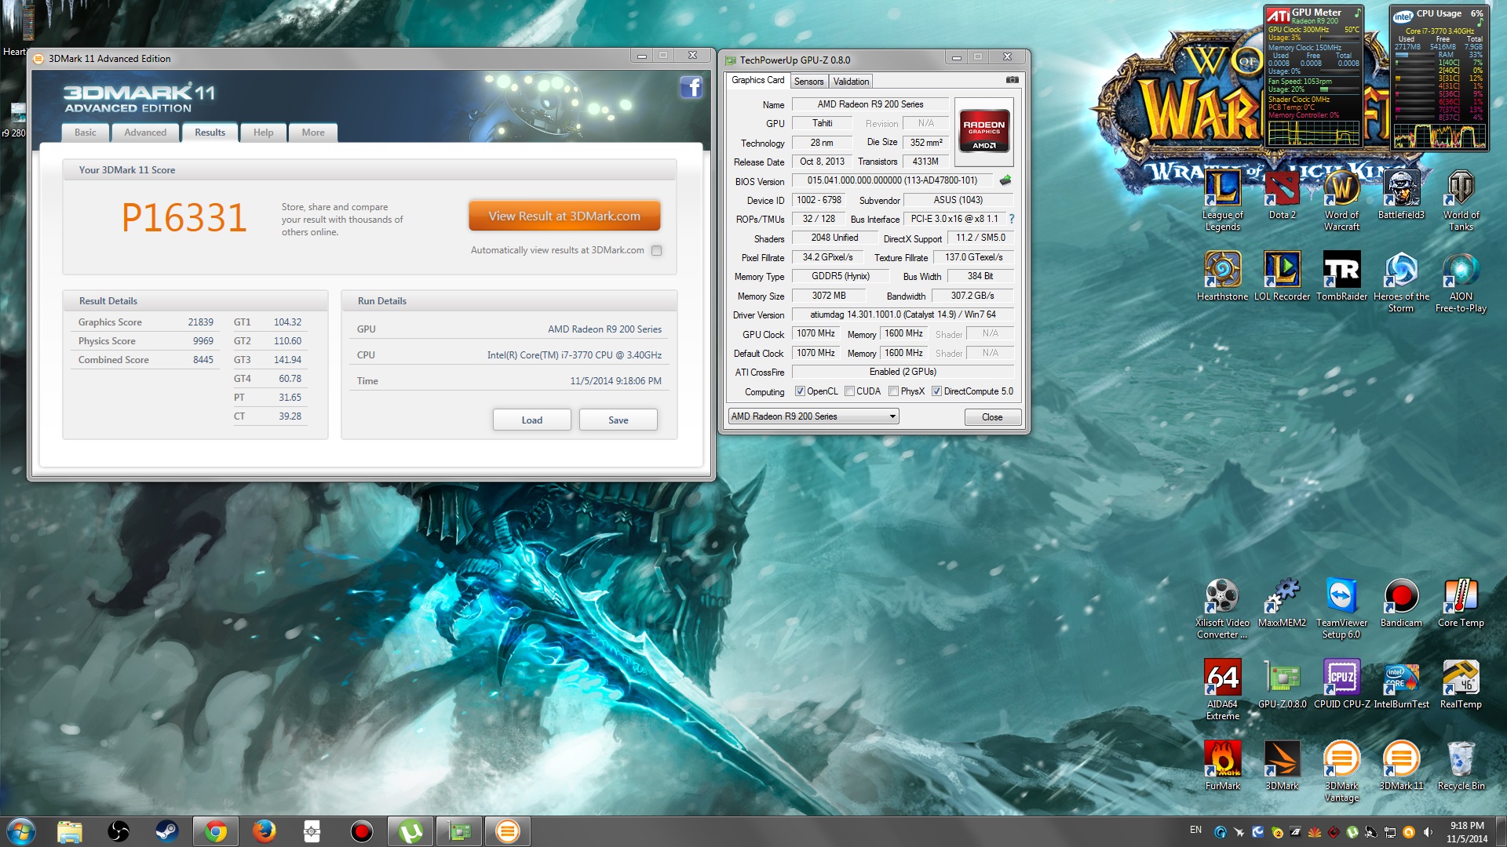This screenshot has width=1507, height=847.
Task: Open the Hearthstone desktop shortcut
Action: 1222,270
